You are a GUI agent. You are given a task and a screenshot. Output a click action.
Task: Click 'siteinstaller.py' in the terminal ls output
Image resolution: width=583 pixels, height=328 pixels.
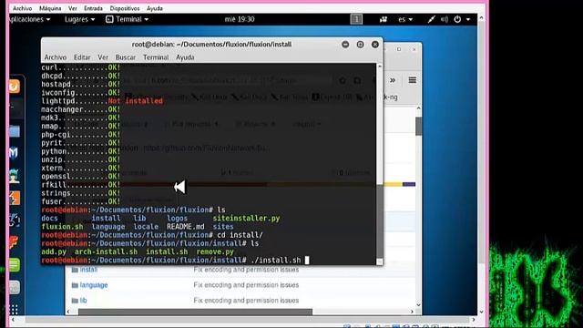pyautogui.click(x=246, y=219)
